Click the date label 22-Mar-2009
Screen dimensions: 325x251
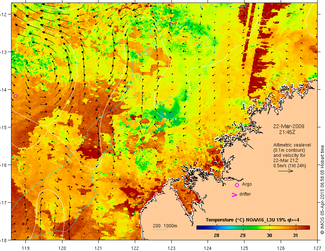(x=288, y=126)
